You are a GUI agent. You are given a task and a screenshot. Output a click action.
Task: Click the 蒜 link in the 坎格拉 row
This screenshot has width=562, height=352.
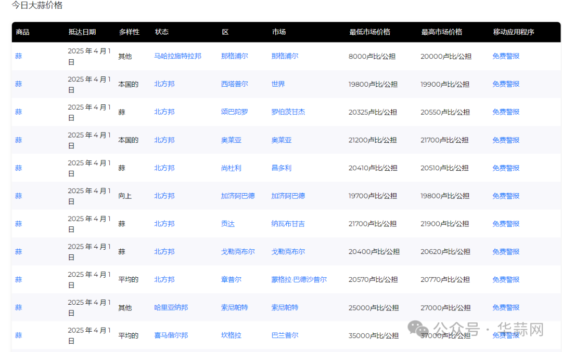19,335
